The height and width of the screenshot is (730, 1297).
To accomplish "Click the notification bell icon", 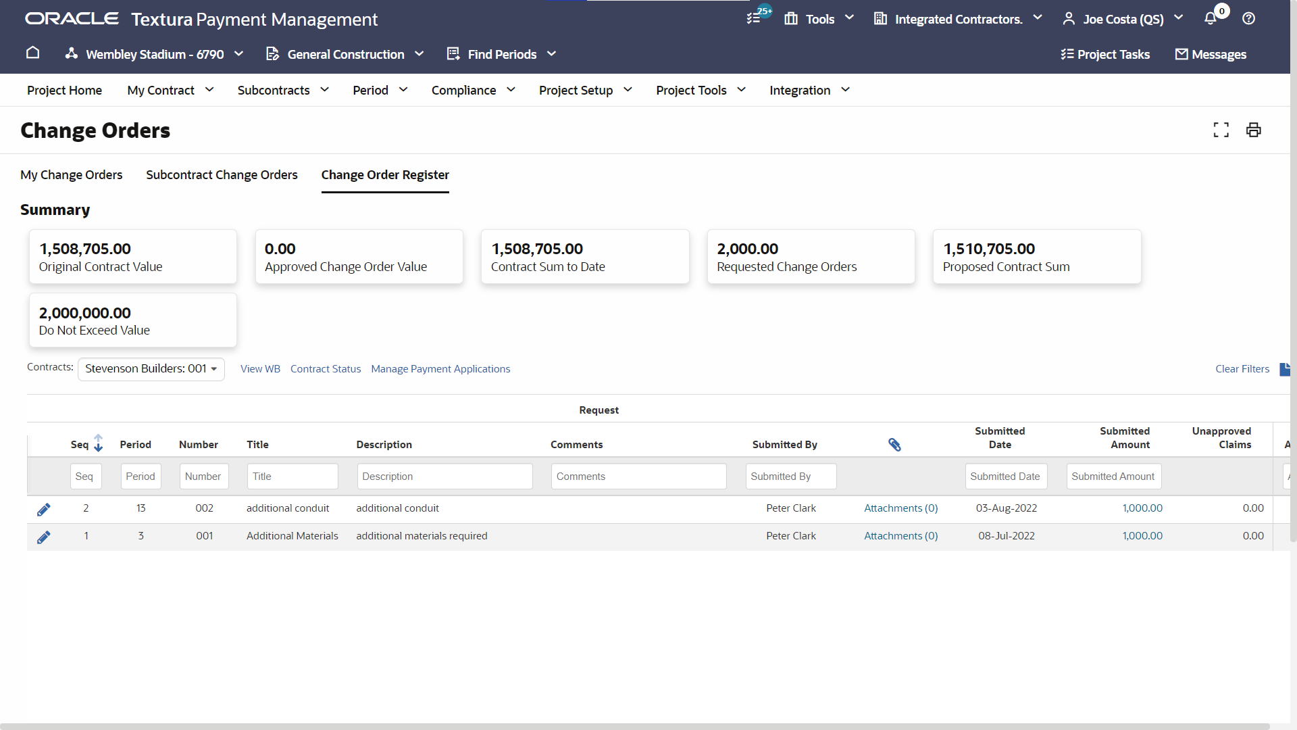I will pyautogui.click(x=1210, y=19).
